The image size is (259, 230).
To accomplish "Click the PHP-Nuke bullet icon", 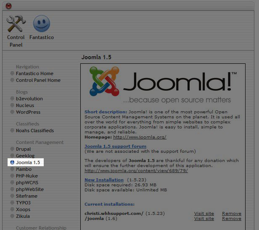I will coord(12,176).
